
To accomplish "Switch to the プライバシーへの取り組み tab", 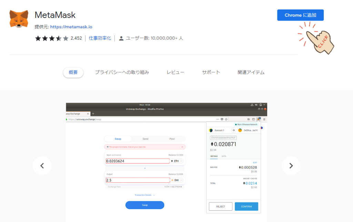I will pos(122,72).
